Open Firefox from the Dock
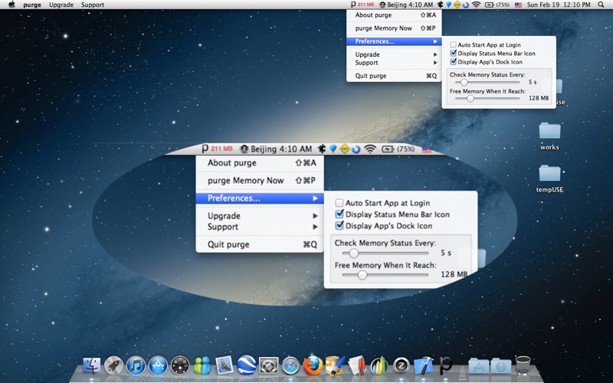613x383 pixels. pos(313,366)
